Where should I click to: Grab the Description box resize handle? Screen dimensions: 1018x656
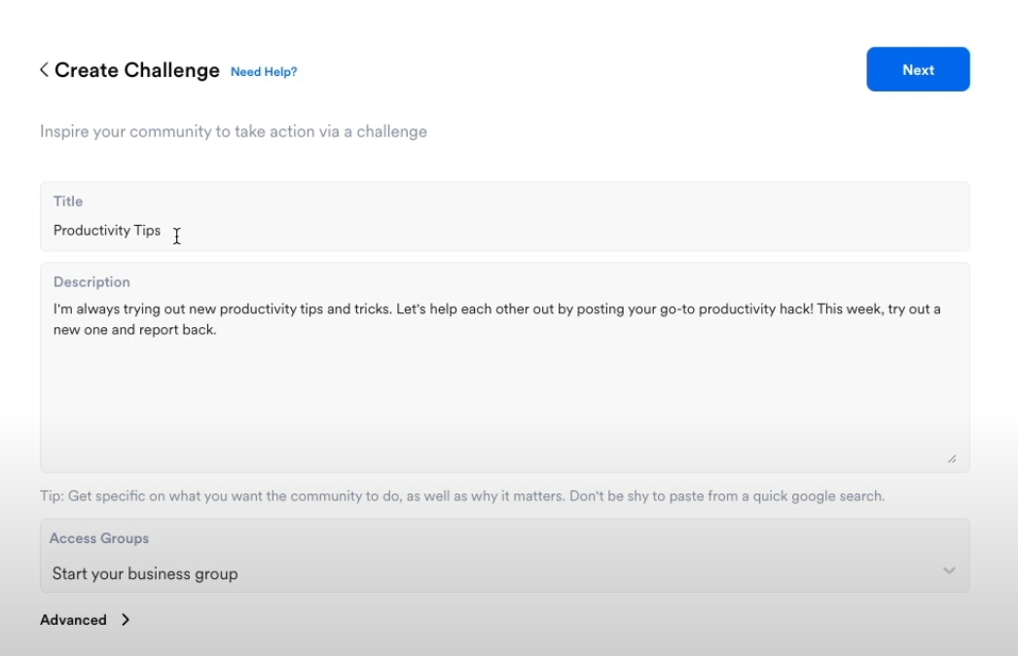[952, 459]
